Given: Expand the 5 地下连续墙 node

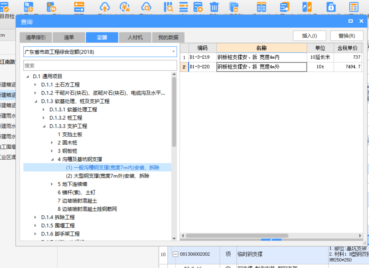Looking at the screenshot, I should (x=52, y=184).
